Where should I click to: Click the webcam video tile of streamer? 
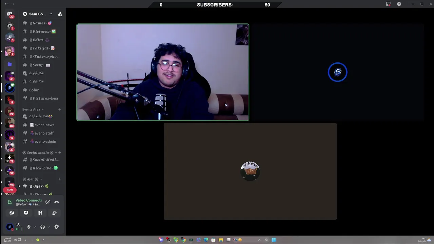click(x=163, y=72)
